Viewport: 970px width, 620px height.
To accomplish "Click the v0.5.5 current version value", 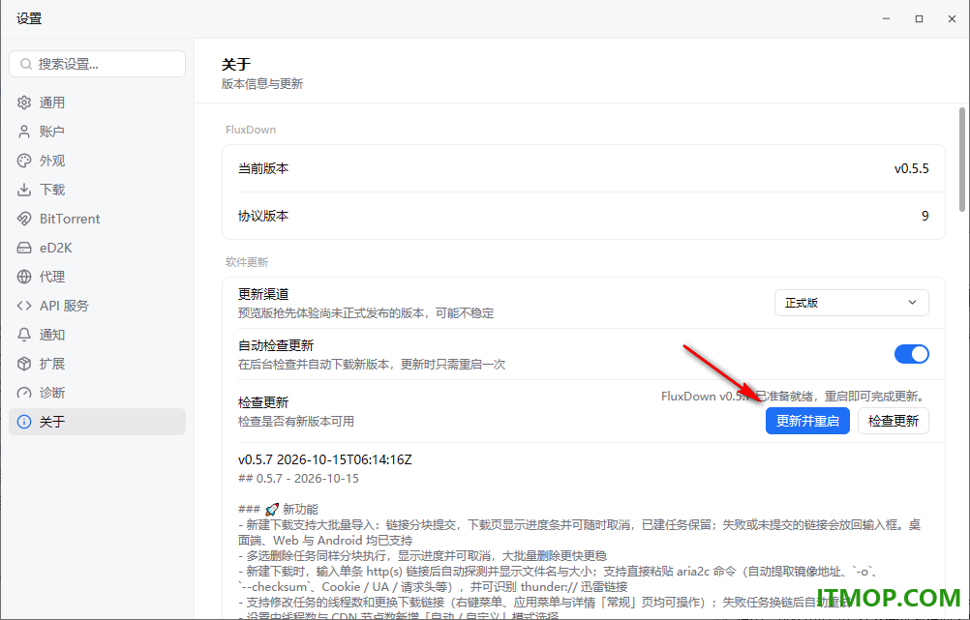I will point(911,168).
